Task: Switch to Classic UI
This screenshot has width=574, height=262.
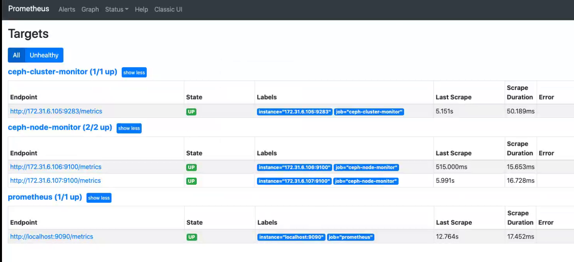Action: coord(168,9)
